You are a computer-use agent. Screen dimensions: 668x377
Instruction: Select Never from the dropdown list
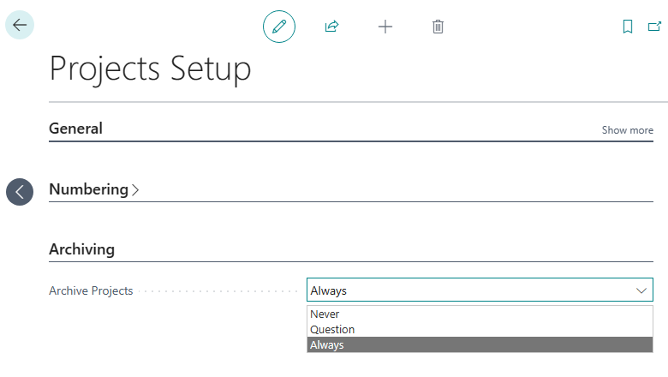[325, 314]
